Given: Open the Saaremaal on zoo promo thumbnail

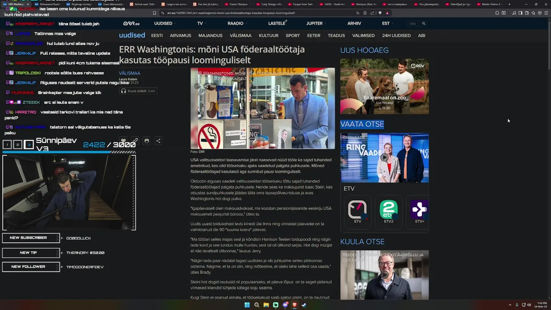Looking at the screenshot, I should [384, 86].
